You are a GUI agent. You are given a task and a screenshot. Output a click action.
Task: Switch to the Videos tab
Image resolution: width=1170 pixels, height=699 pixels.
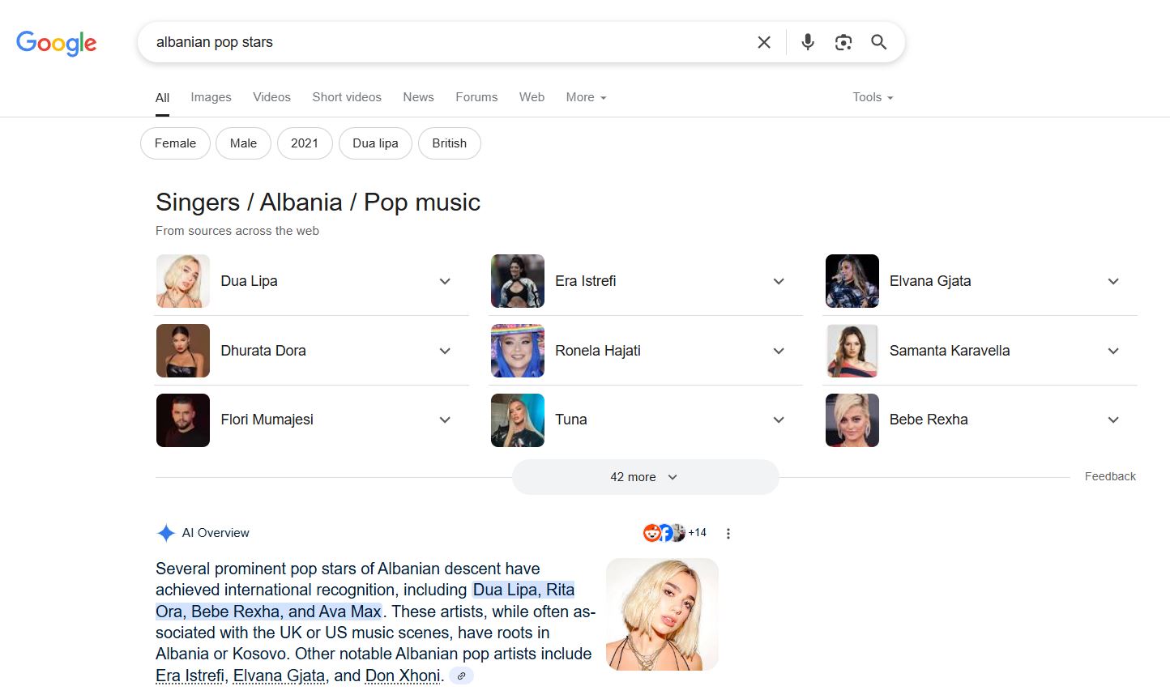[271, 97]
